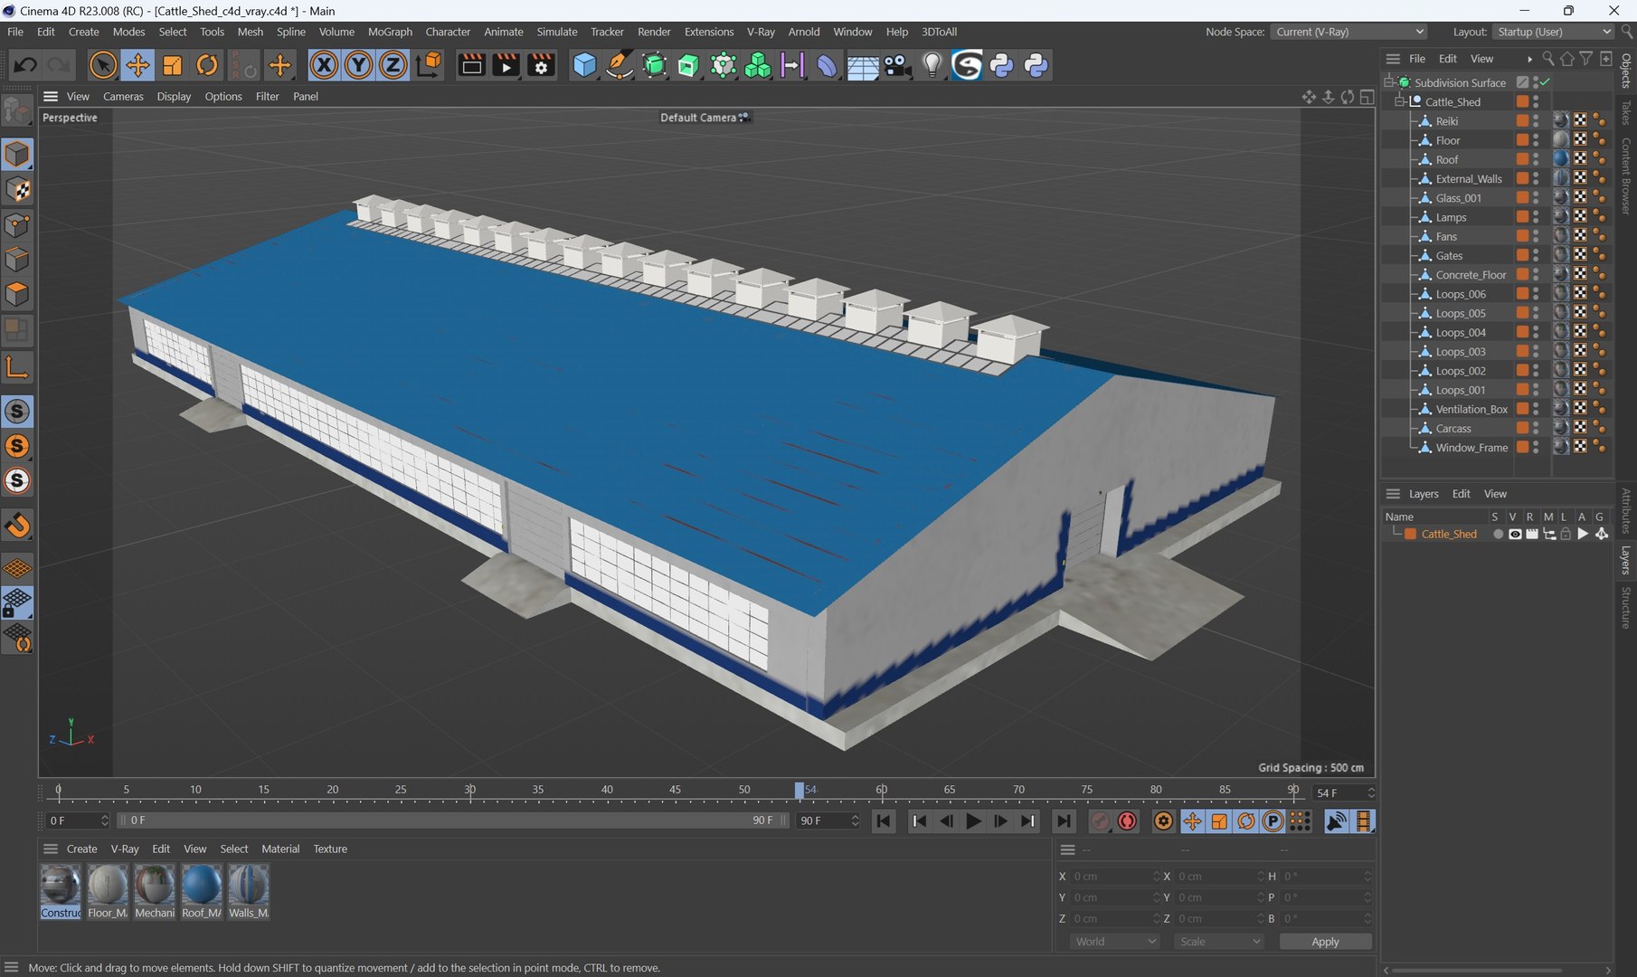Open the MoGraph menu
This screenshot has width=1637, height=977.
390,32
